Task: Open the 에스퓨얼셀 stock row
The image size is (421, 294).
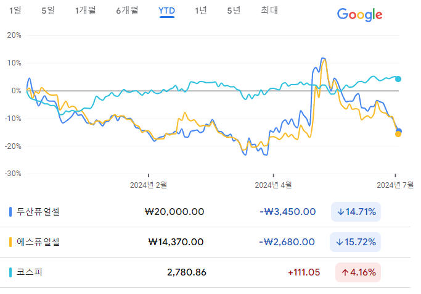Action: point(205,242)
